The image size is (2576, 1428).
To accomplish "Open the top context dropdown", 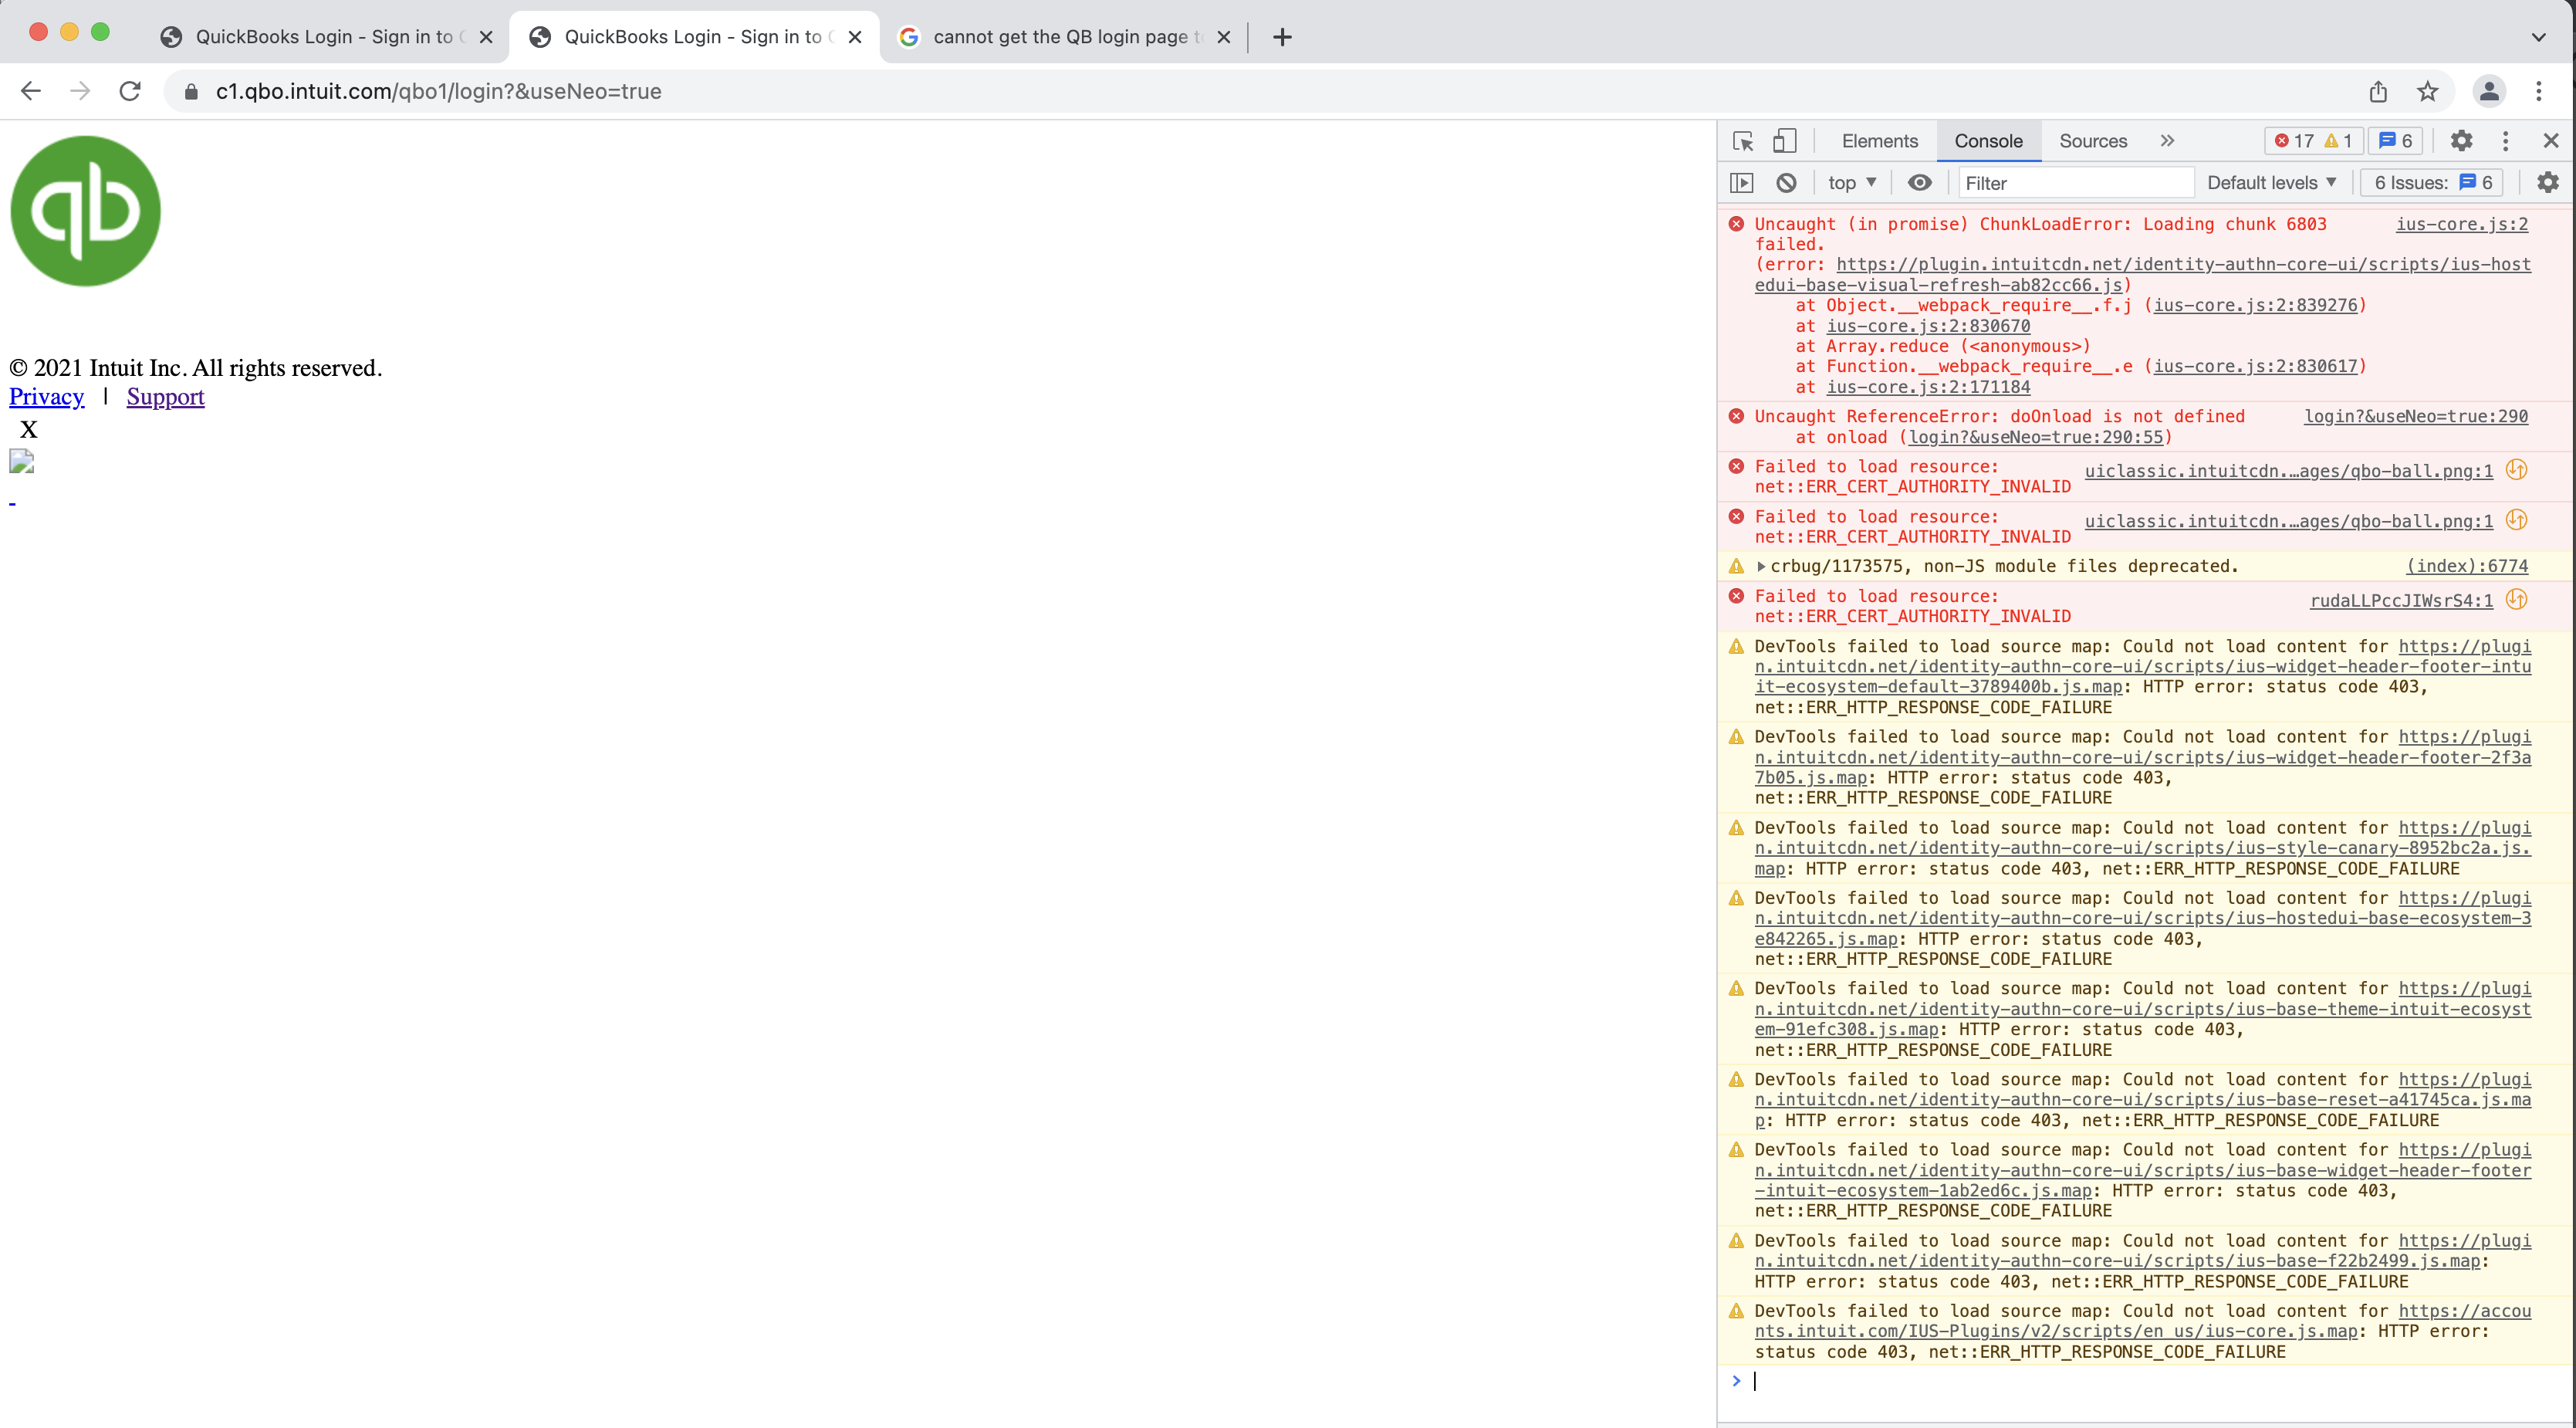I will (x=1851, y=183).
